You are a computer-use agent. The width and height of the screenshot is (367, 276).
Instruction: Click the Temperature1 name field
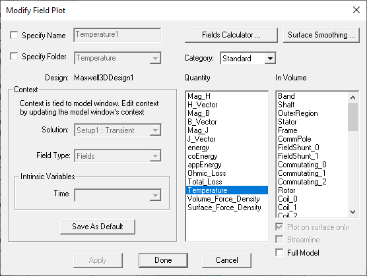117,35
